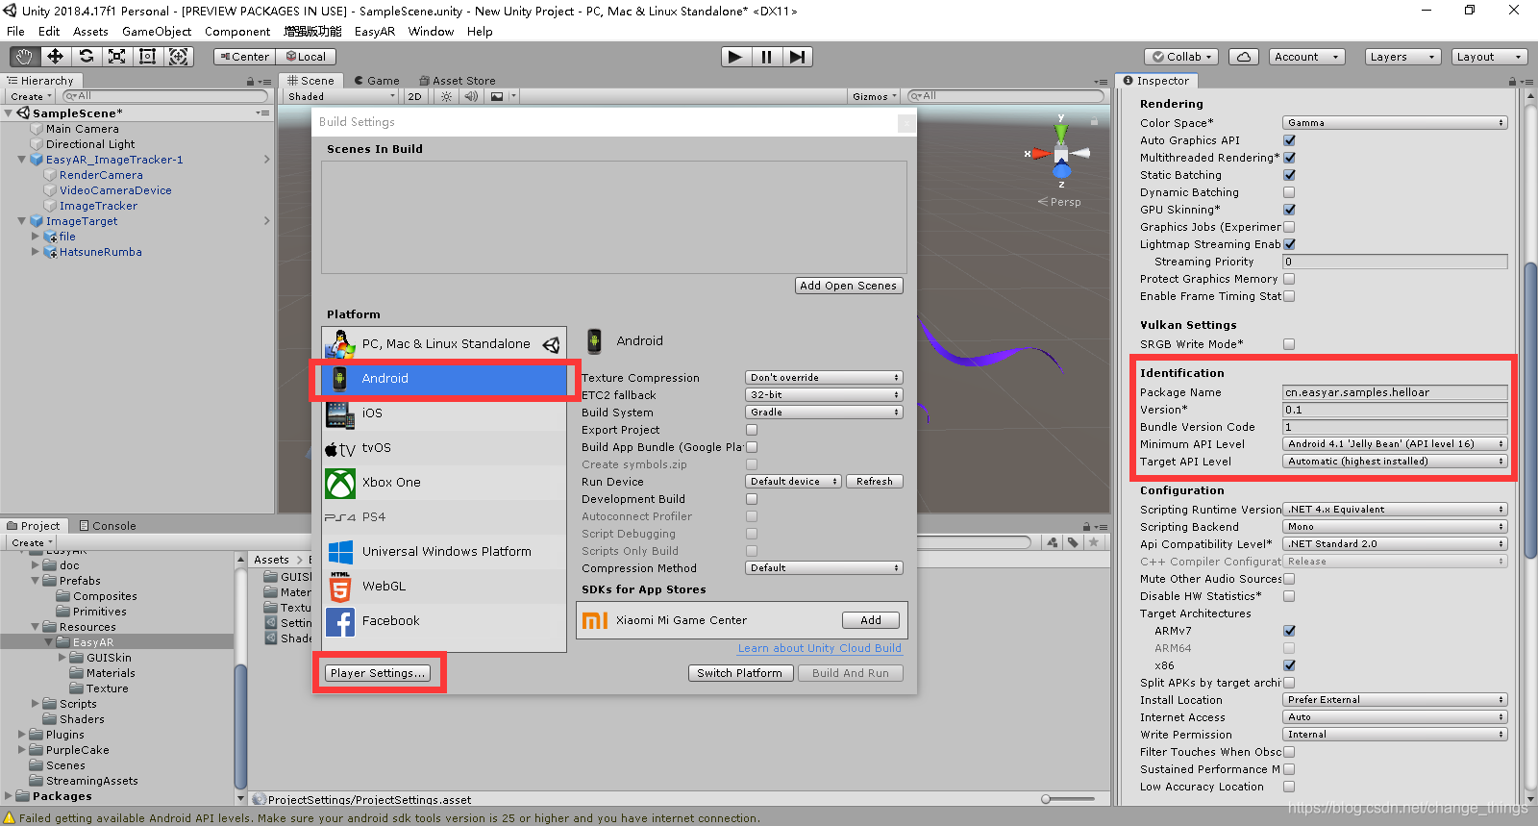Switch to the Game tab
The height and width of the screenshot is (826, 1538).
(377, 81)
